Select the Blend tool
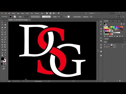The width and height of the screenshot is (126, 94). tap(5, 47)
